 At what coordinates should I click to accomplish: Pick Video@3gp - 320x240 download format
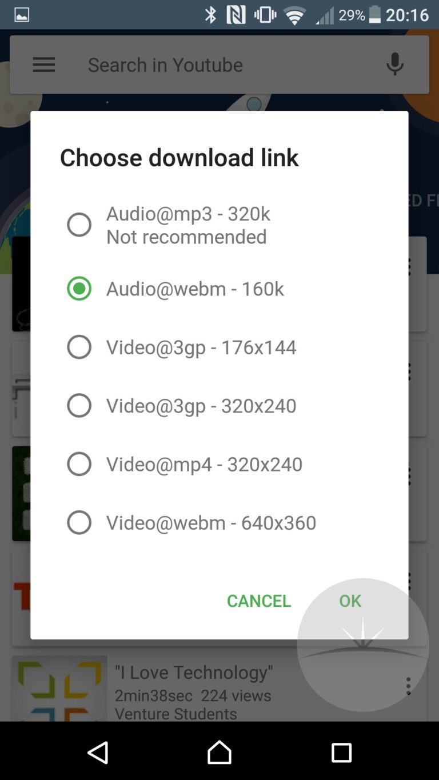tap(79, 405)
